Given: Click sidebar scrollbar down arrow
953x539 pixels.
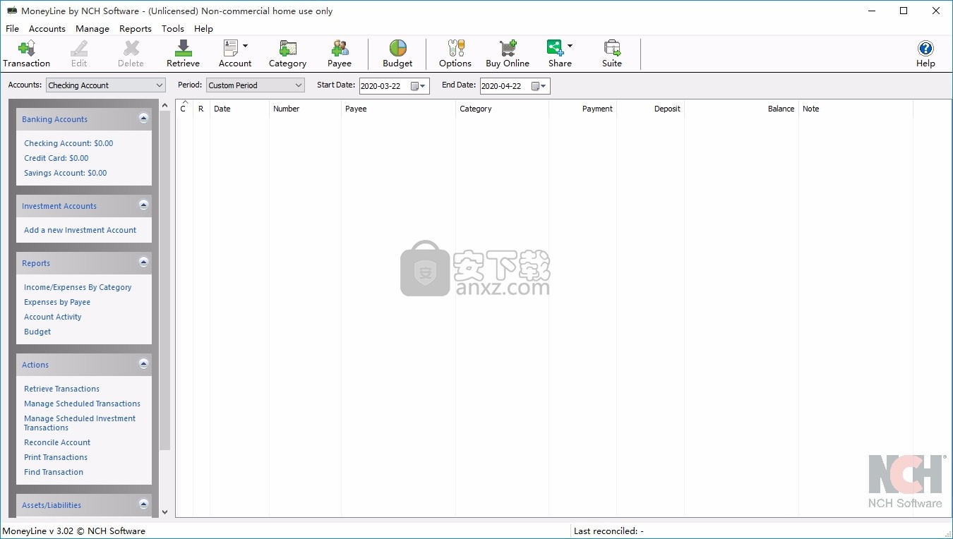Looking at the screenshot, I should click(164, 512).
